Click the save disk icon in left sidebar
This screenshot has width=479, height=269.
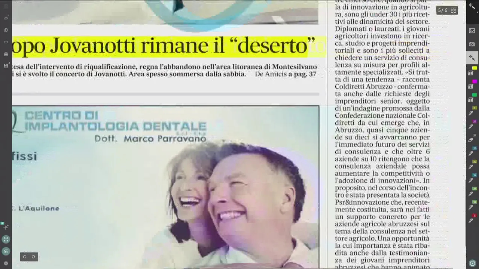[6, 66]
